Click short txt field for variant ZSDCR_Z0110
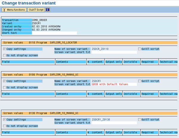179x138 pixels. point(114,52)
